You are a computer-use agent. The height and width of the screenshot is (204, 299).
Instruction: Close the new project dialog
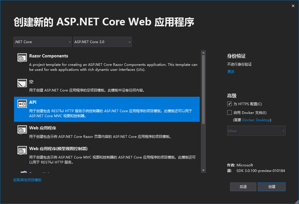click(293, 6)
